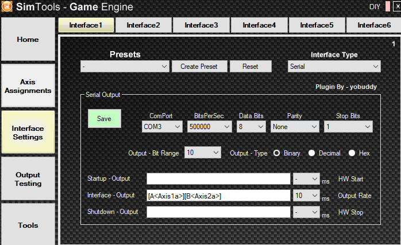401x245 pixels.
Task: Click the 'Output Rate' label
Action: coord(354,196)
